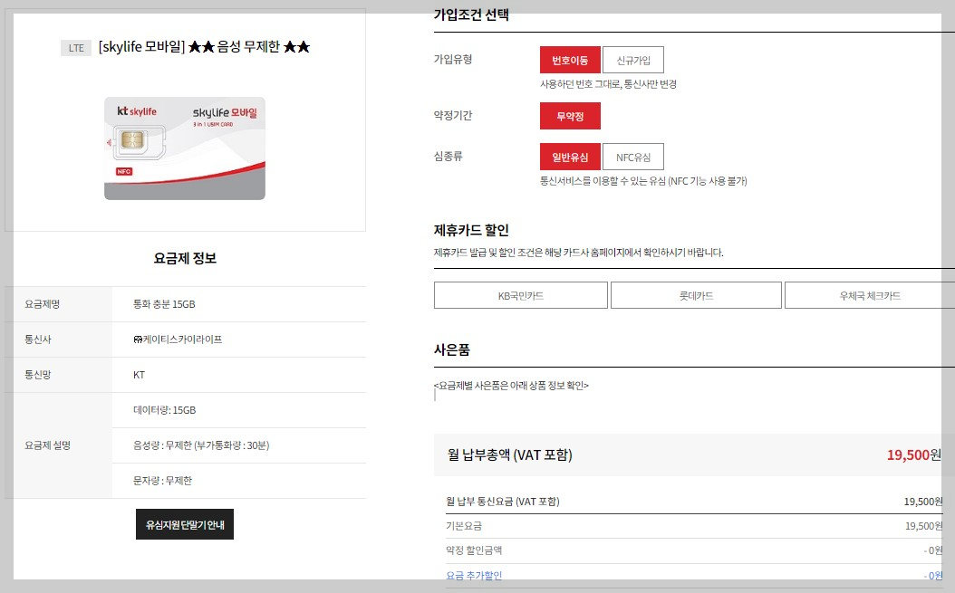Click the LTE badge label
Viewport: 955px width, 593px height.
coord(76,47)
